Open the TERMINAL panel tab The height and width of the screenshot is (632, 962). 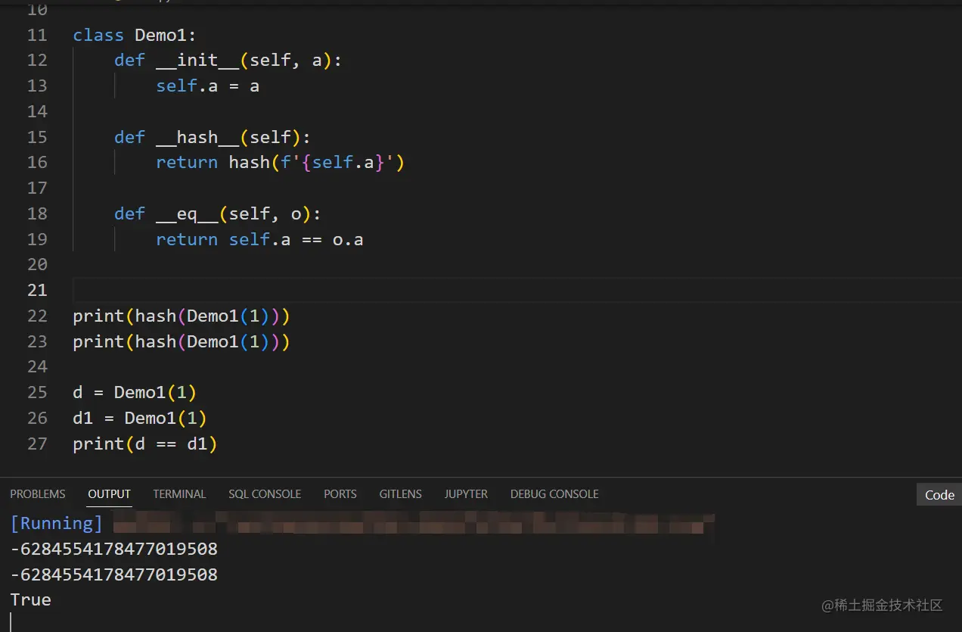[x=179, y=494]
